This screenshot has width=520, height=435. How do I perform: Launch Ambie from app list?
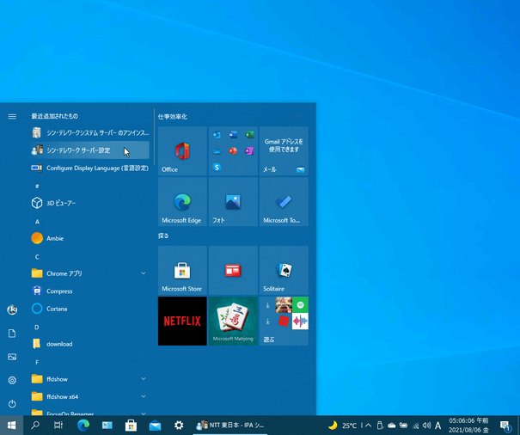pos(89,238)
